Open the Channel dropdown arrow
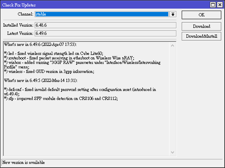Image resolution: width=225 pixels, height=168 pixels. [x=173, y=14]
